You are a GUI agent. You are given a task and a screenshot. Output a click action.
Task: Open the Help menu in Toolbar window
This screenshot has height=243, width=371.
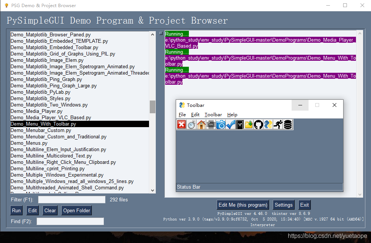click(x=232, y=115)
